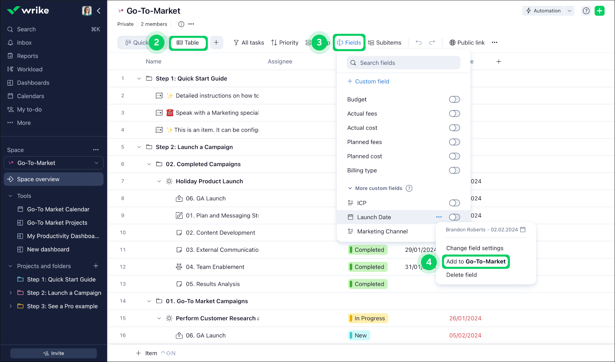
Task: Open the Fields panel button
Action: [x=349, y=43]
